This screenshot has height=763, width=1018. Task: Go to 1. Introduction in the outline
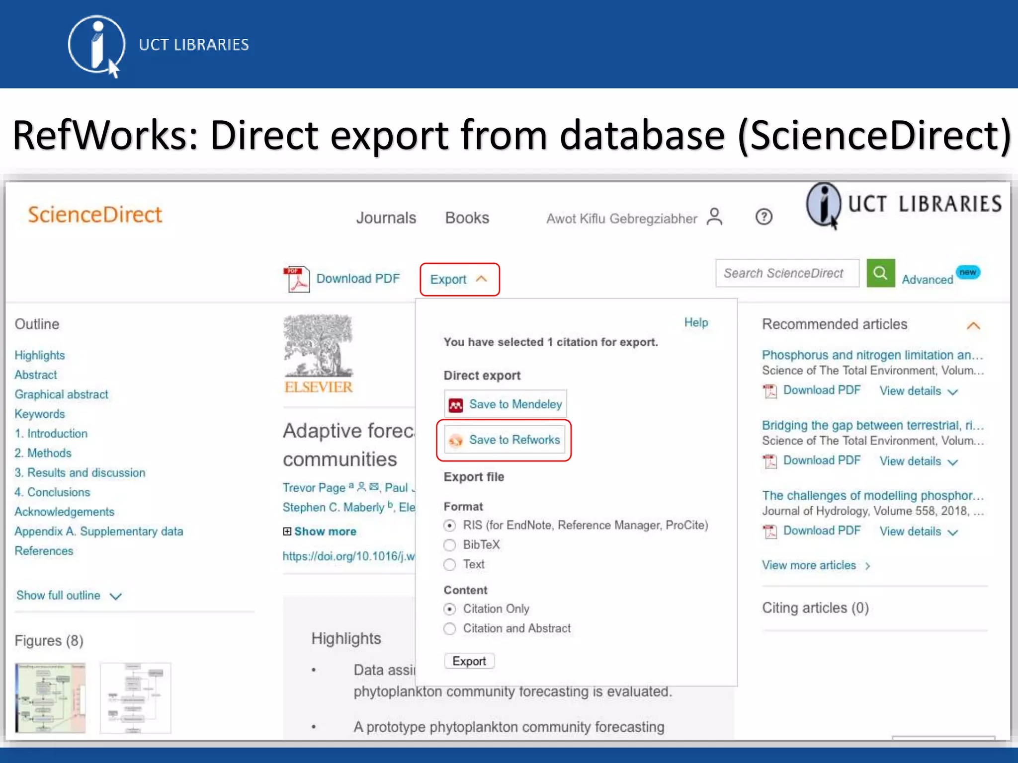(x=51, y=434)
